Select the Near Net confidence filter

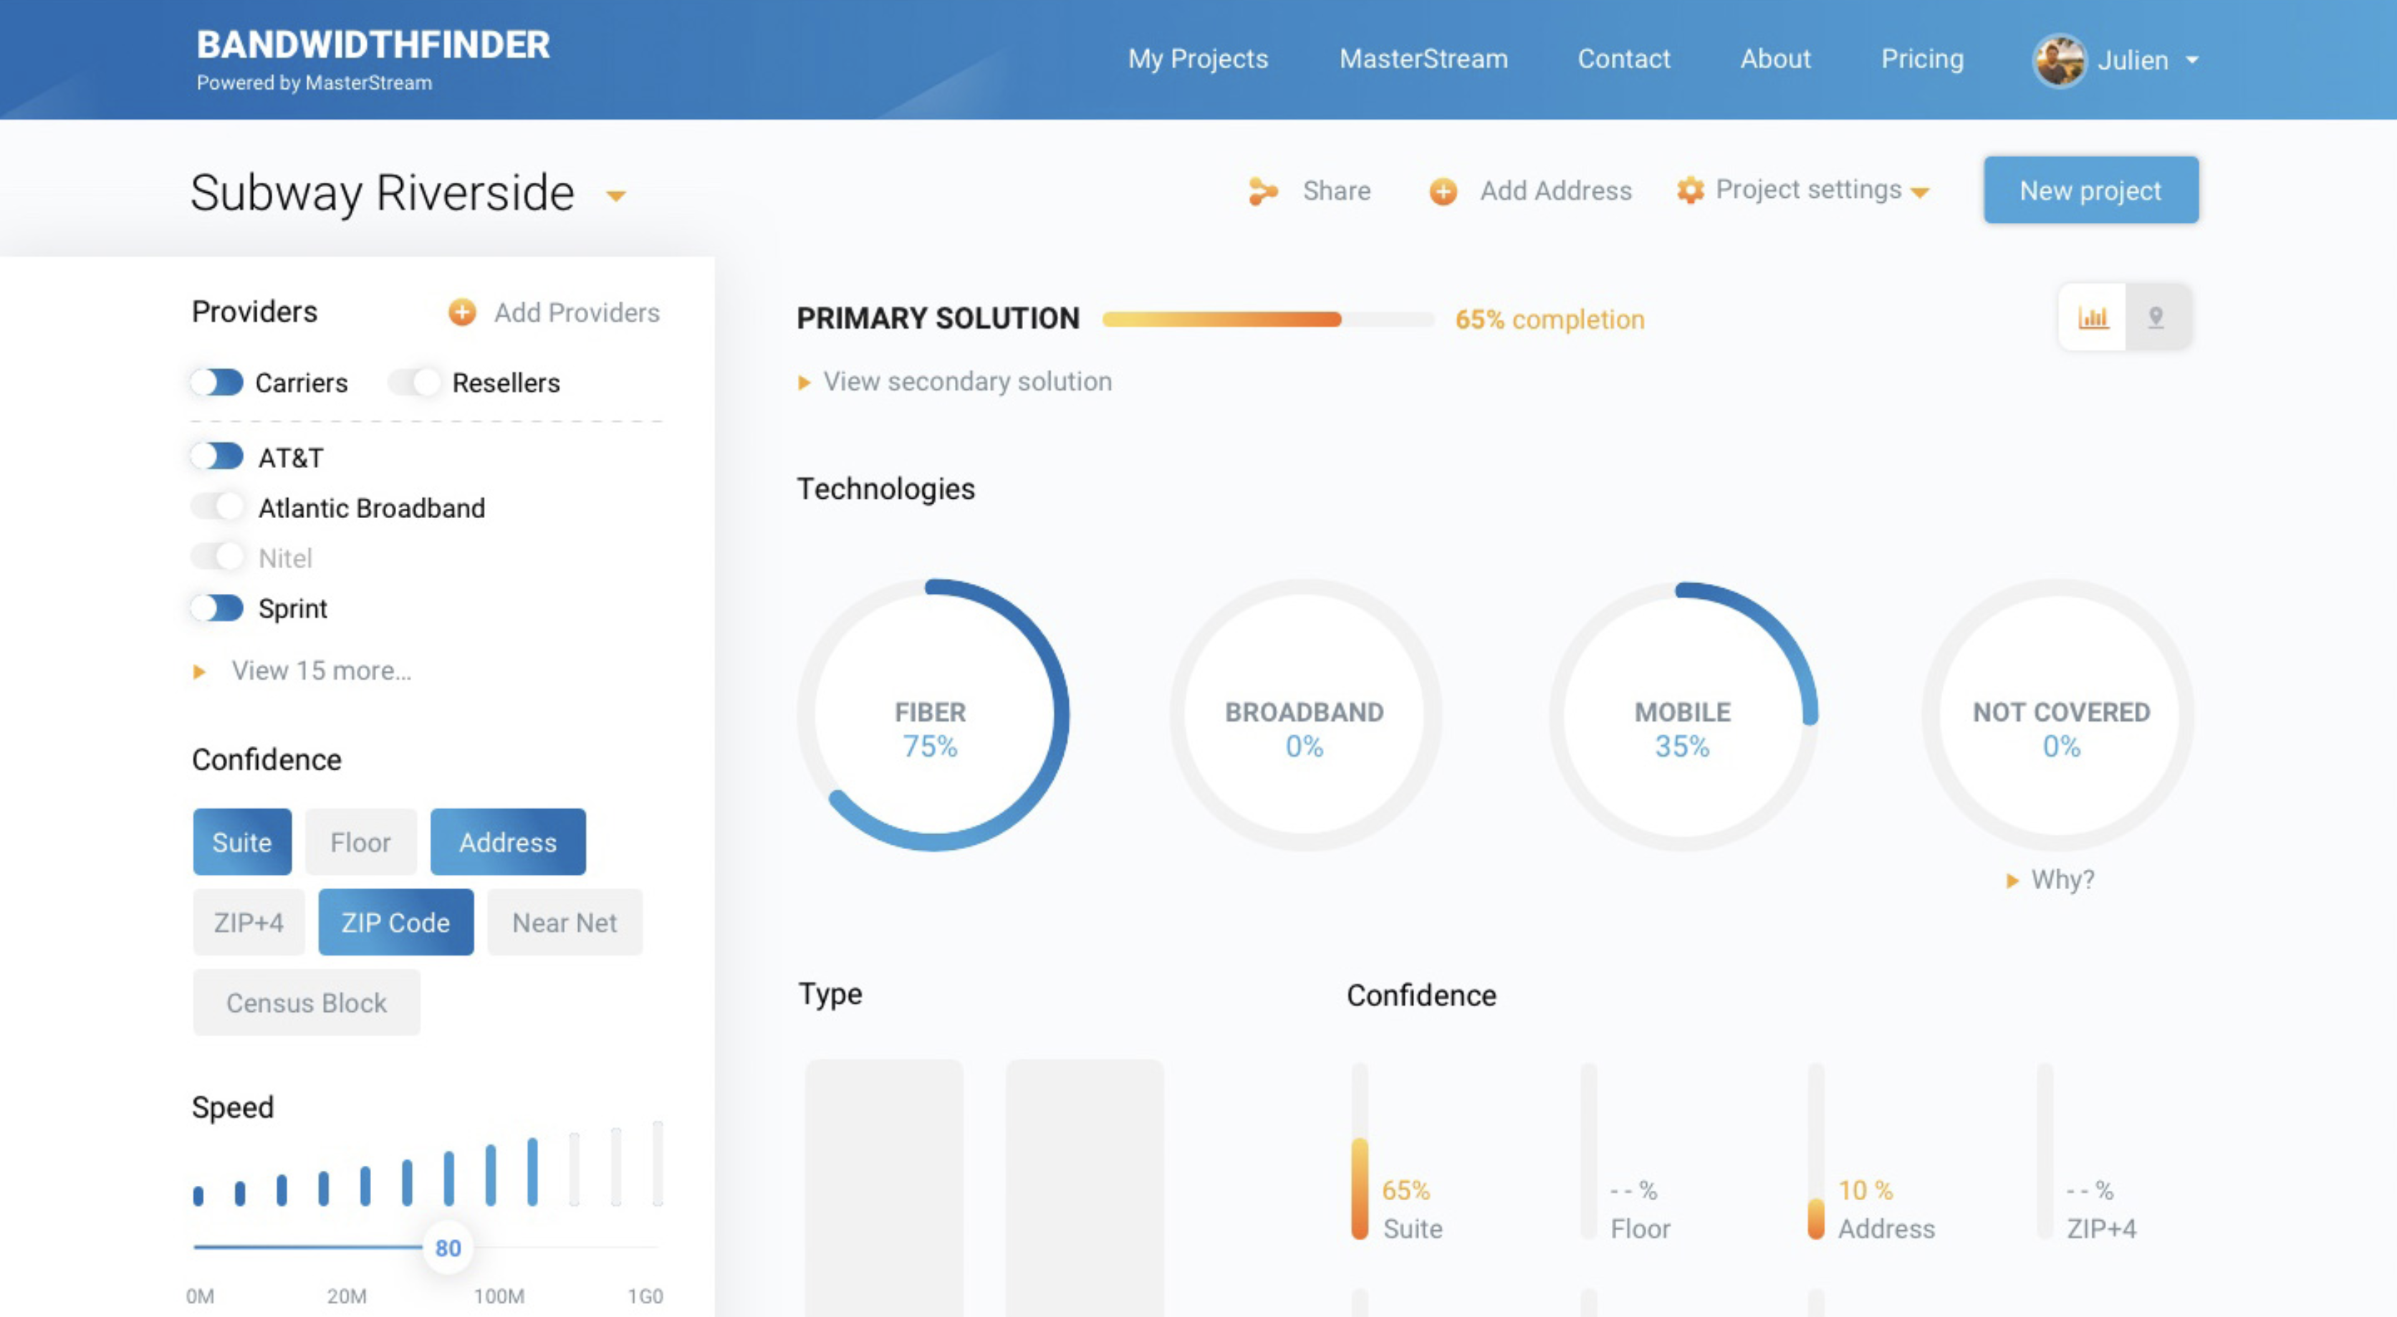[564, 922]
